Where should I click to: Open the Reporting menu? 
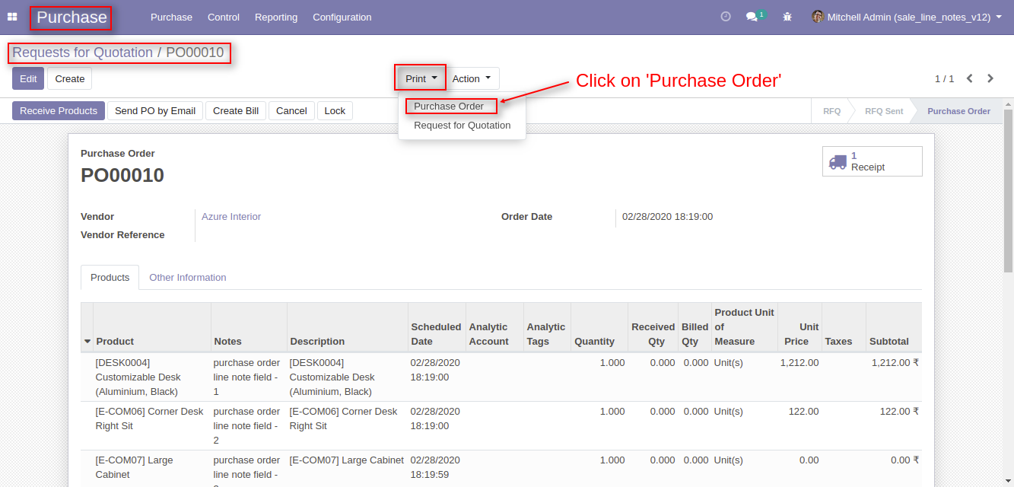point(275,17)
